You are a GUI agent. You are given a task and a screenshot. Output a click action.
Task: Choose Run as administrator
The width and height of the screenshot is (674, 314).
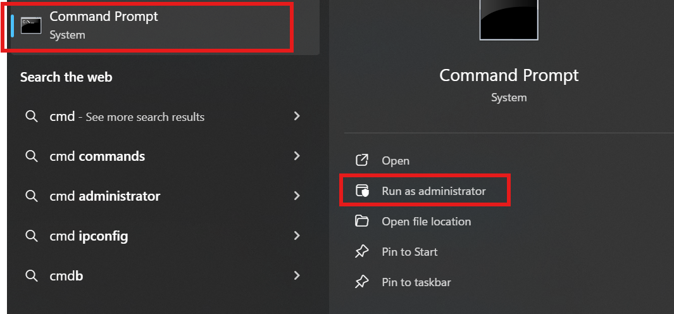point(434,191)
